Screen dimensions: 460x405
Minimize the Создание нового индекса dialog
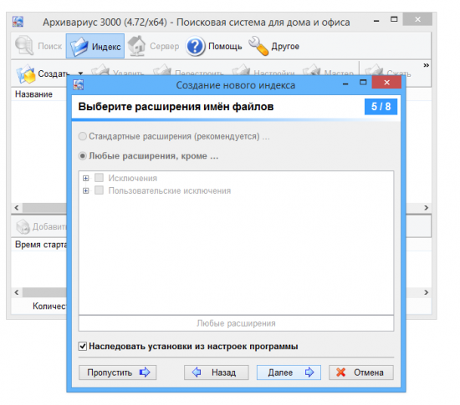345,84
